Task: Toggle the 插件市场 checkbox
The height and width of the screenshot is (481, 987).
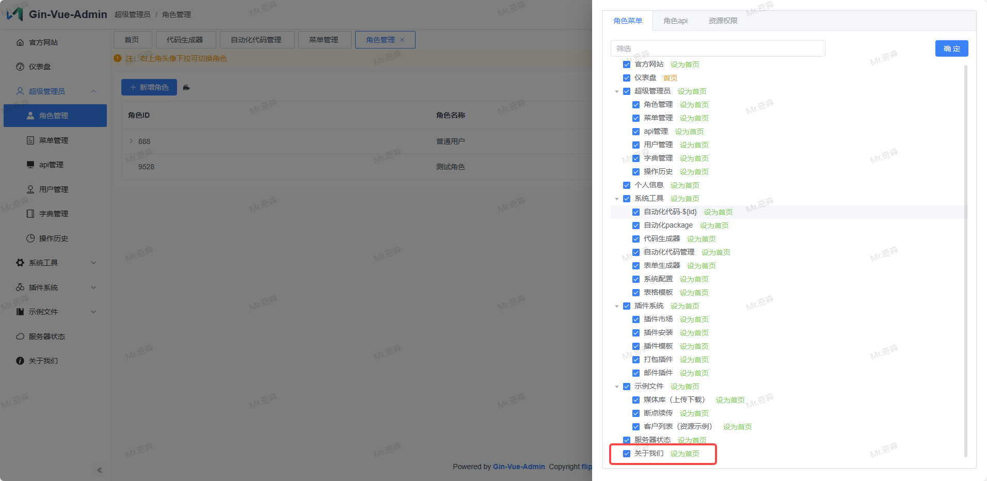Action: pyautogui.click(x=636, y=319)
